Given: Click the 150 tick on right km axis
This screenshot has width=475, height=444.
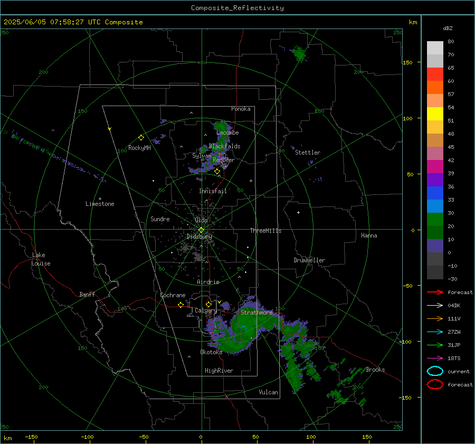Looking at the screenshot, I should (408, 62).
